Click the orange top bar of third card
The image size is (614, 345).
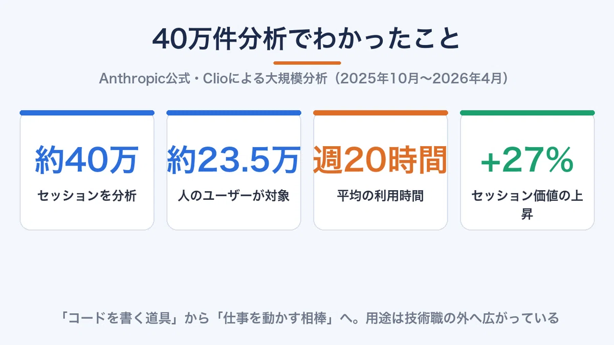380,112
